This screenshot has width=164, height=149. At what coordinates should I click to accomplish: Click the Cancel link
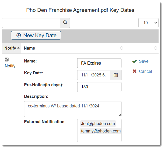(145, 72)
